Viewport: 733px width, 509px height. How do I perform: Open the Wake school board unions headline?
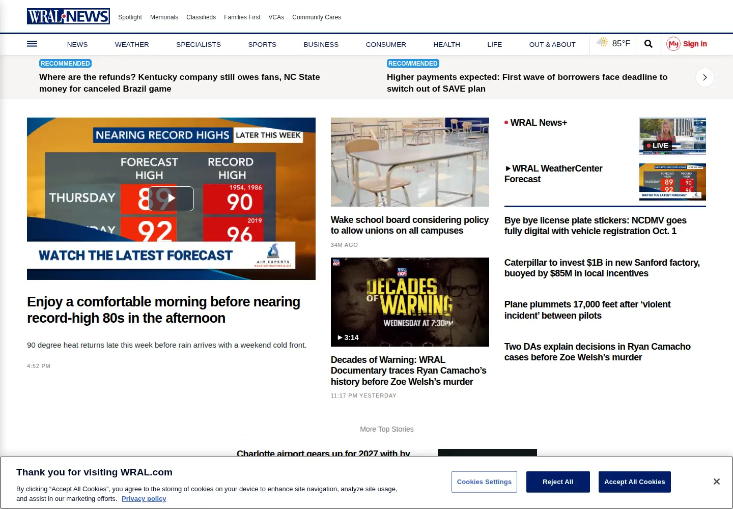tap(410, 225)
